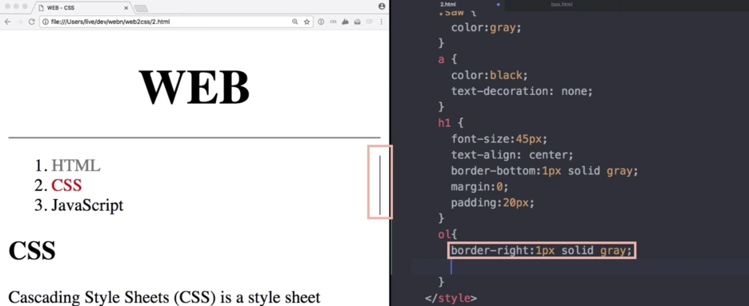749x306 pixels.
Task: Click the mail envelope extension icon
Action: (357, 22)
